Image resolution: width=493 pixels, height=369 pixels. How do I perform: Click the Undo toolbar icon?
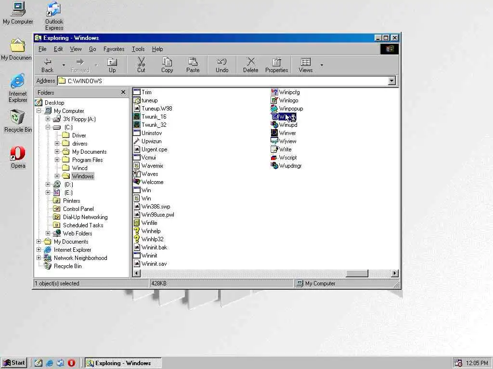click(222, 62)
